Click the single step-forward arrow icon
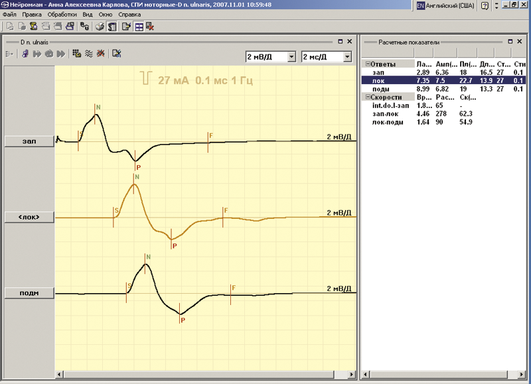Image resolution: width=531 pixels, height=384 pixels. (37, 54)
